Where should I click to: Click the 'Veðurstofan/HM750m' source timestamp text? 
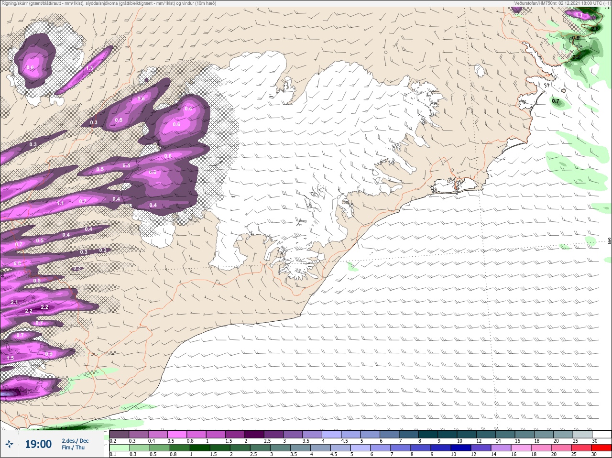[x=562, y=3]
